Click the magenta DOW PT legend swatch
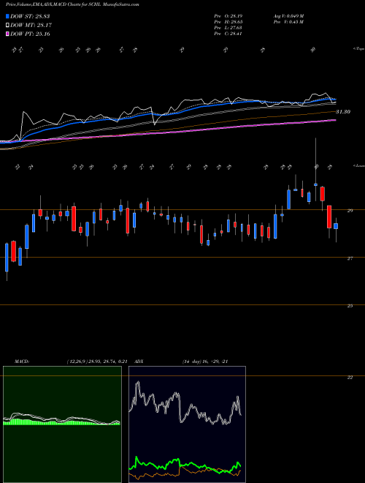This screenshot has width=365, height=483. click(7, 34)
